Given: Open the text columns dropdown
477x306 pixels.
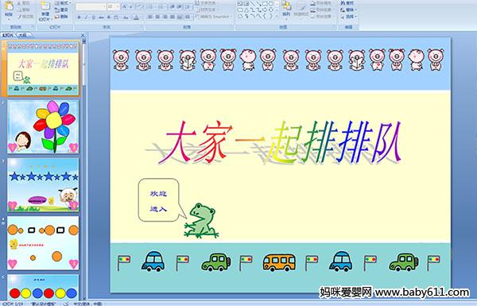Looking at the screenshot, I should tap(188, 17).
